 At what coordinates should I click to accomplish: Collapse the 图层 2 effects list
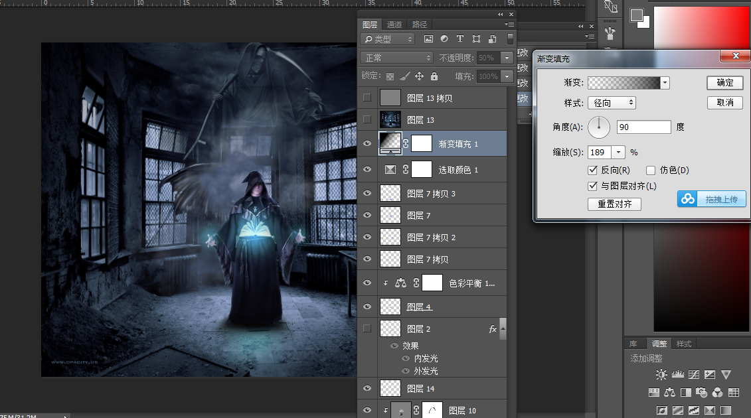click(503, 329)
